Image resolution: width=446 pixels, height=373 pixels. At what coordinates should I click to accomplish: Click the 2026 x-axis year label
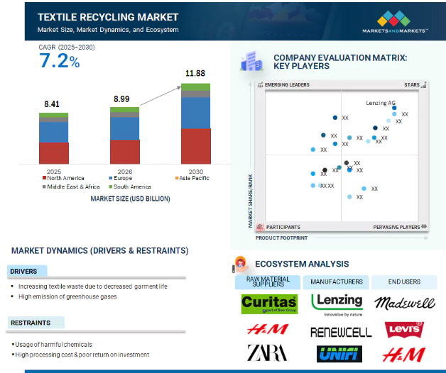click(124, 172)
